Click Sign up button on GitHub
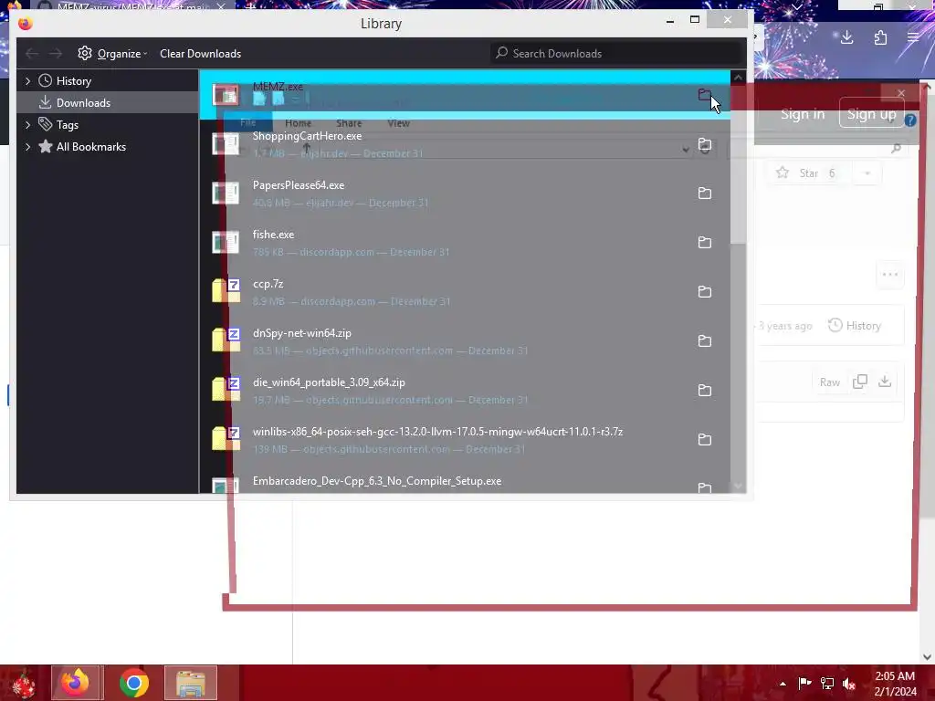935x701 pixels. click(x=871, y=114)
